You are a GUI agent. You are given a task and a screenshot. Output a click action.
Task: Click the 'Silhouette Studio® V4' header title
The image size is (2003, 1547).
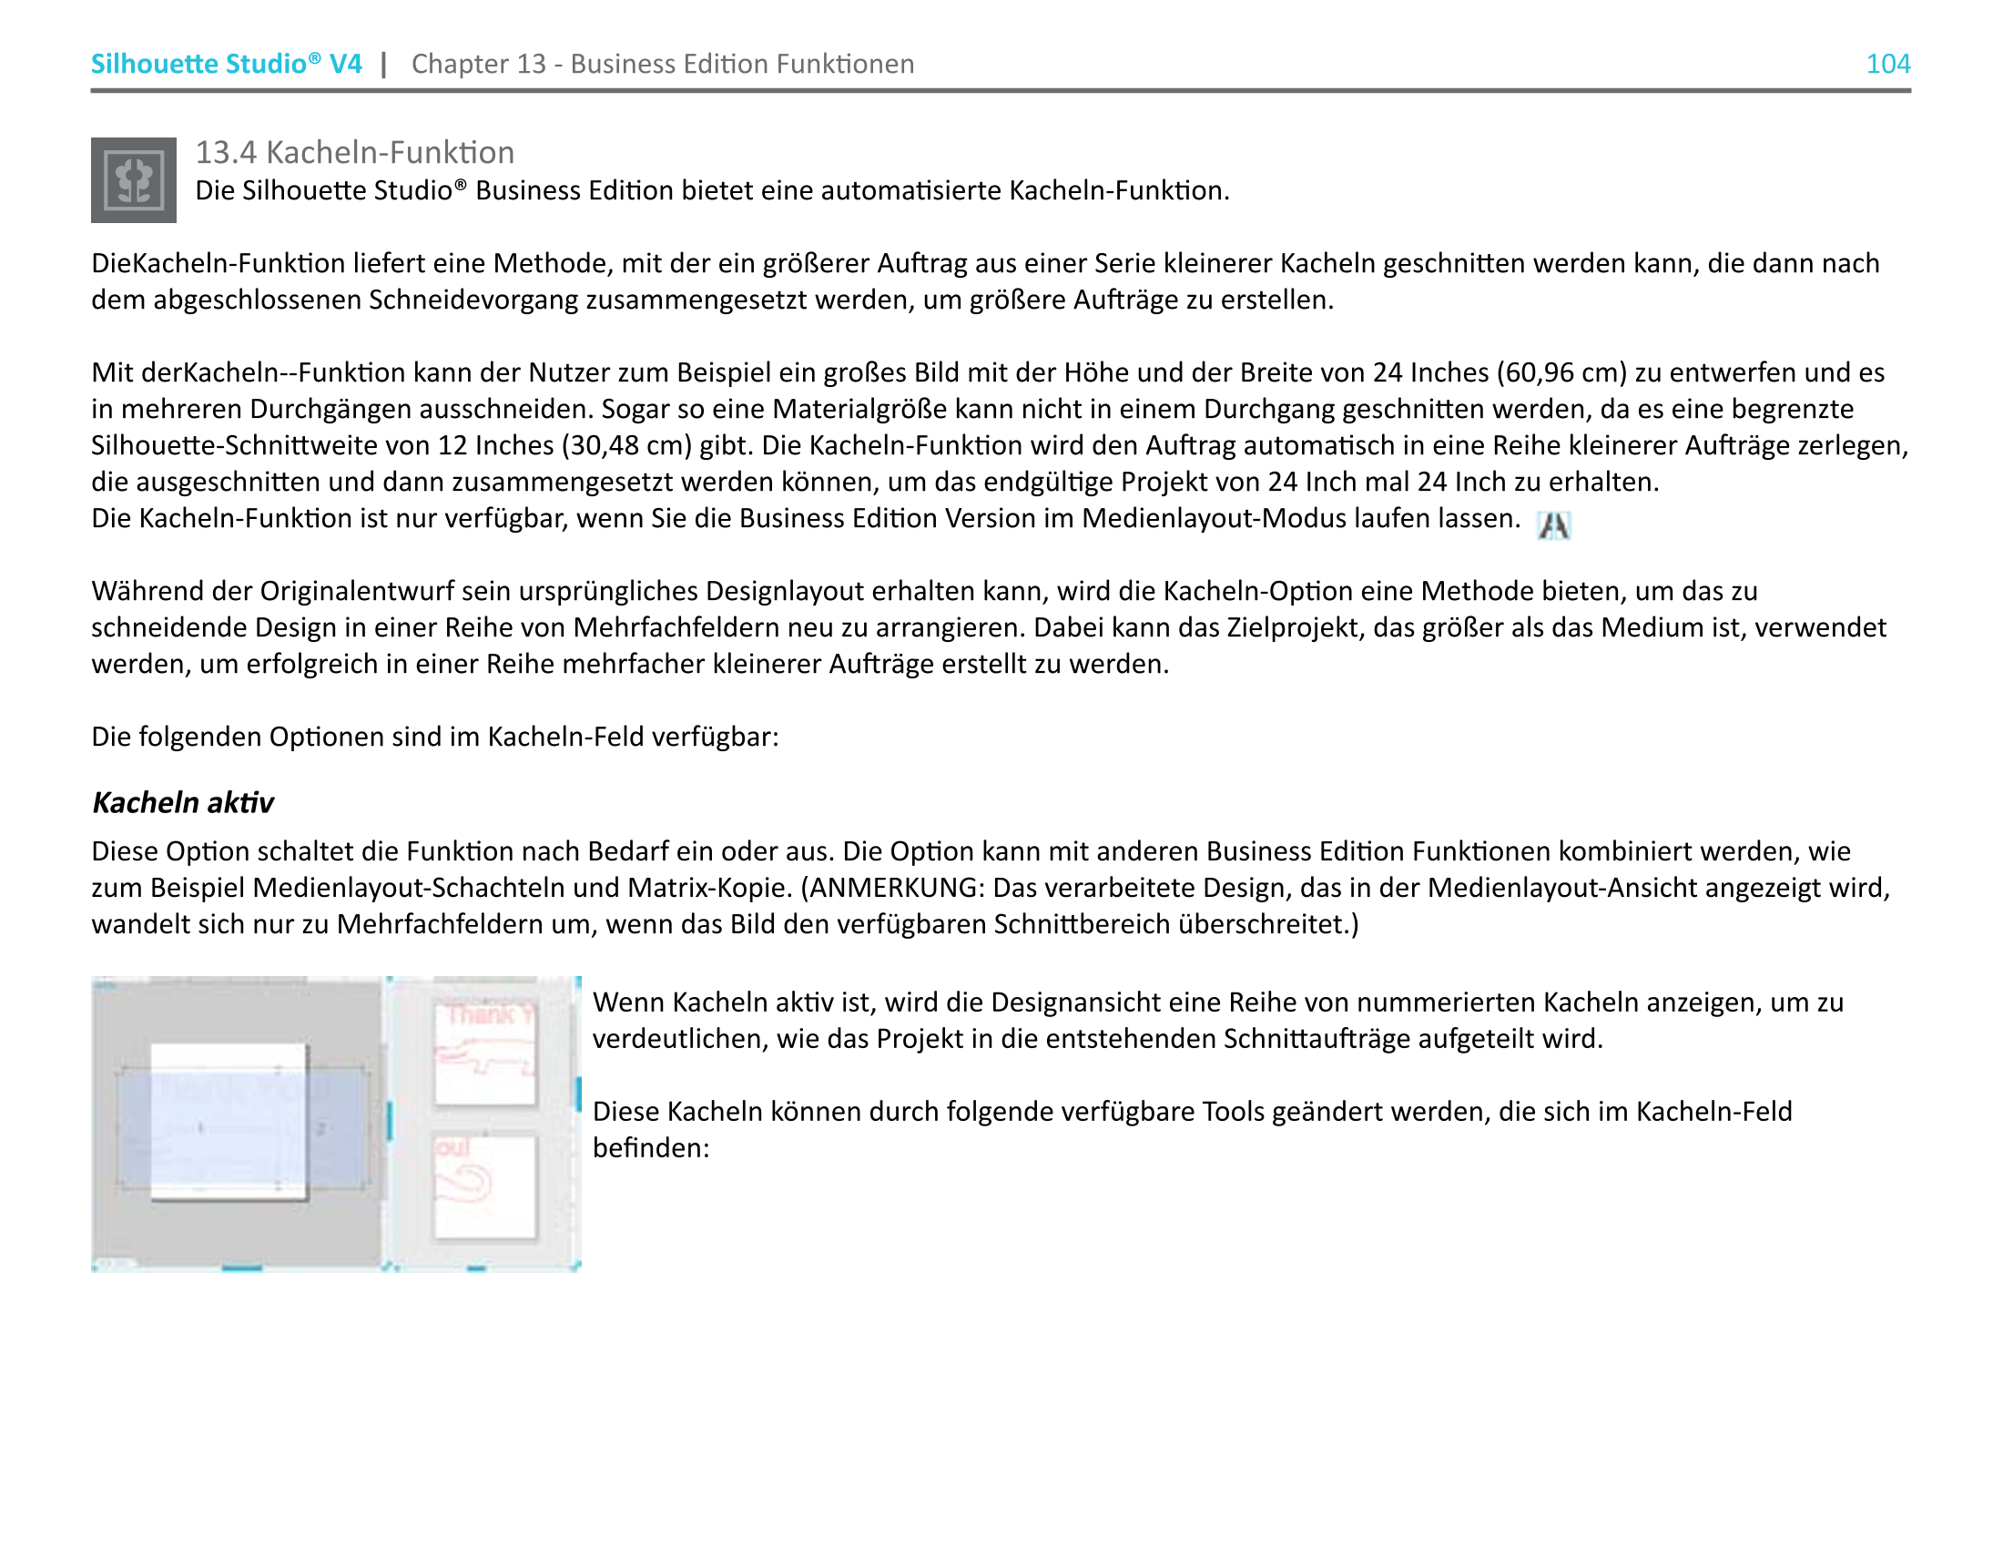[226, 63]
